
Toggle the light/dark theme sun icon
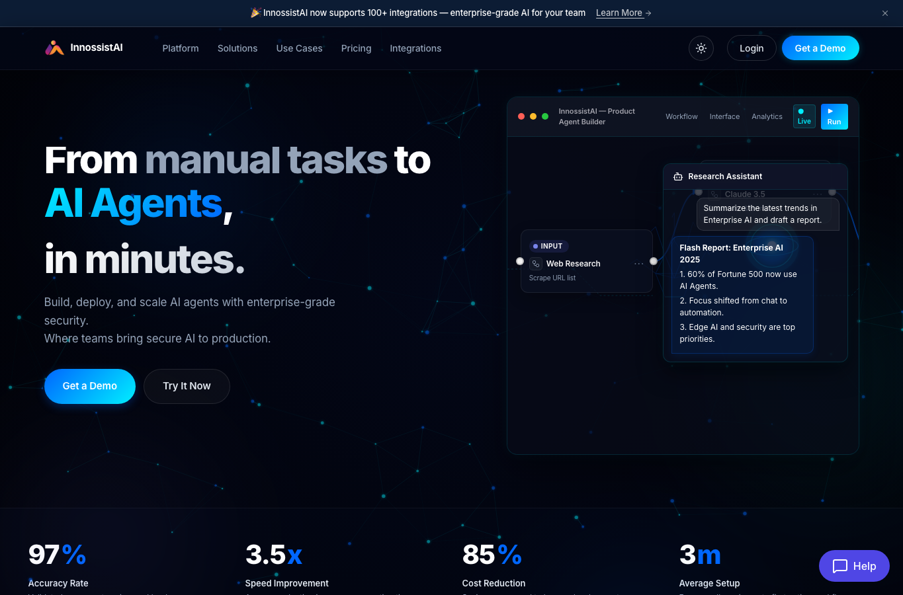701,48
